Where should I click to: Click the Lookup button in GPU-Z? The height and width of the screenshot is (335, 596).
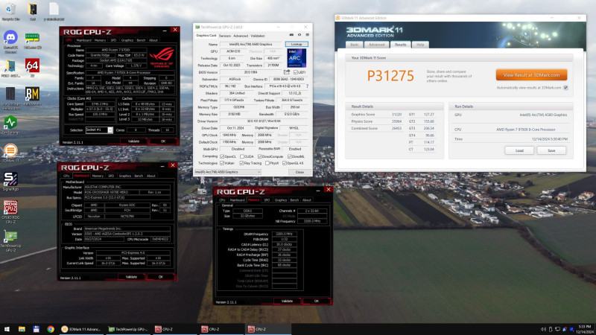point(297,44)
